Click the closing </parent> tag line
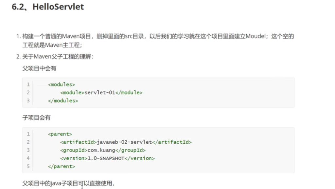 tap(62, 166)
